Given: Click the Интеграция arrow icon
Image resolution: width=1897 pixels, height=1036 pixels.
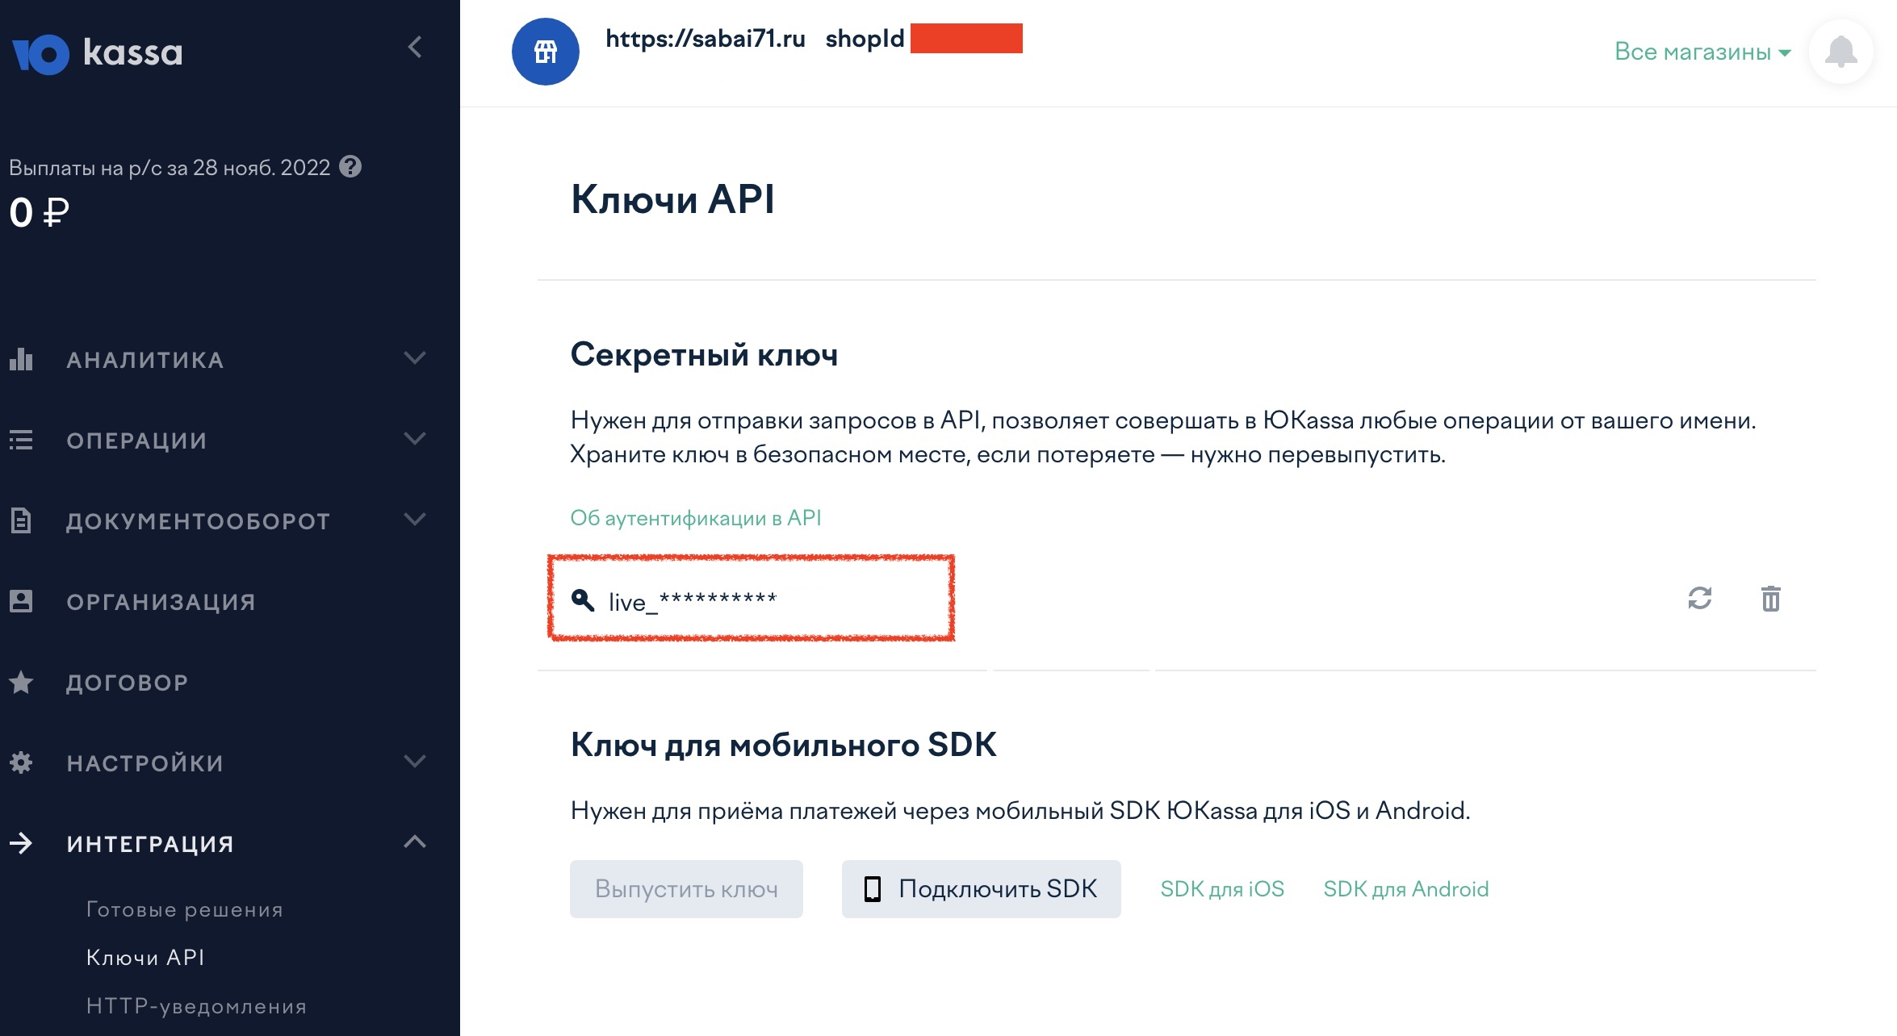Looking at the screenshot, I should [x=21, y=843].
